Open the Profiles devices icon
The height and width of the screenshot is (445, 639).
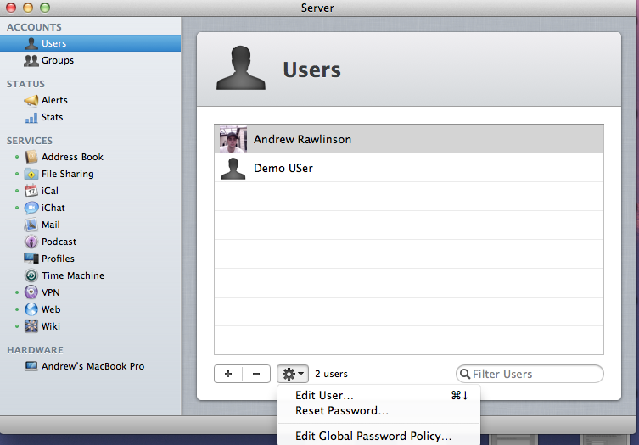[31, 259]
